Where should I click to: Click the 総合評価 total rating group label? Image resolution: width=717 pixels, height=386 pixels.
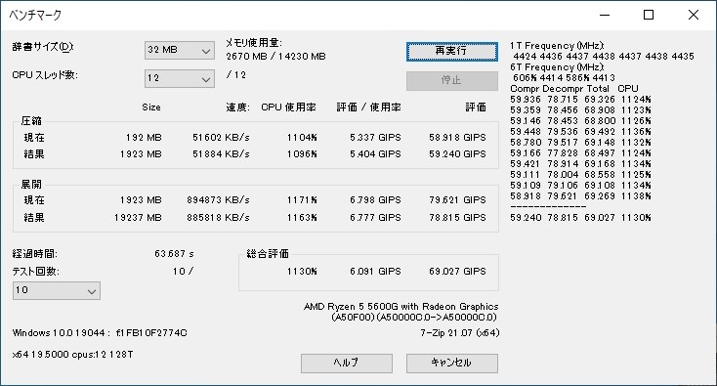click(268, 254)
